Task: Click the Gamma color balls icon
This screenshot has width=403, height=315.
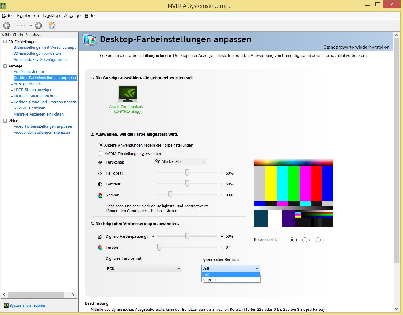Action: [x=100, y=195]
